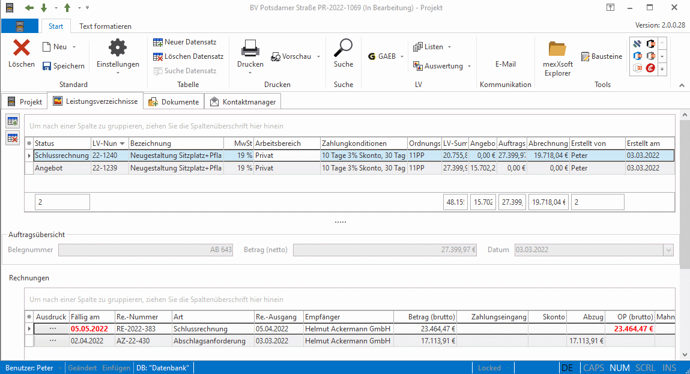Click the striped blue-green Tools gallery icon
This screenshot has width=690, height=374.
pyautogui.click(x=638, y=44)
